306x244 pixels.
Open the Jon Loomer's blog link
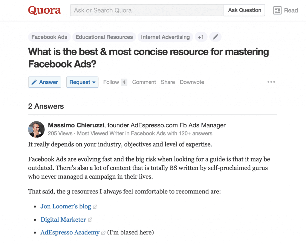(x=66, y=206)
